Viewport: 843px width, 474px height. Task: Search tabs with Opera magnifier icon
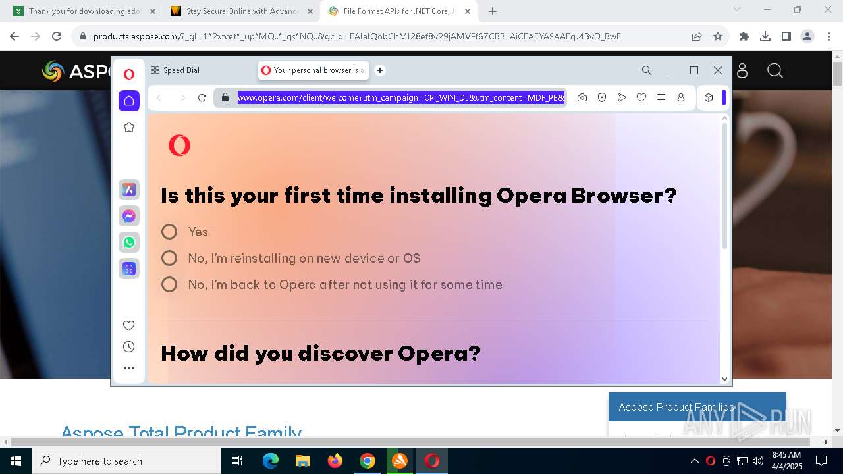pyautogui.click(x=647, y=70)
